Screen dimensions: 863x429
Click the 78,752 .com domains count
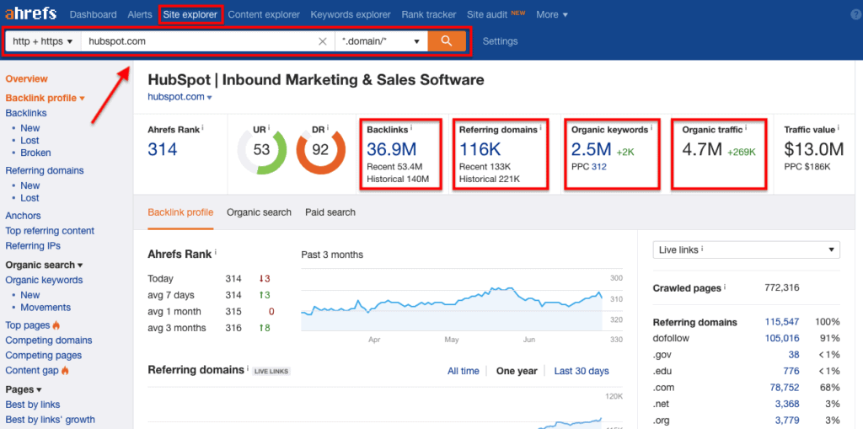click(x=785, y=387)
